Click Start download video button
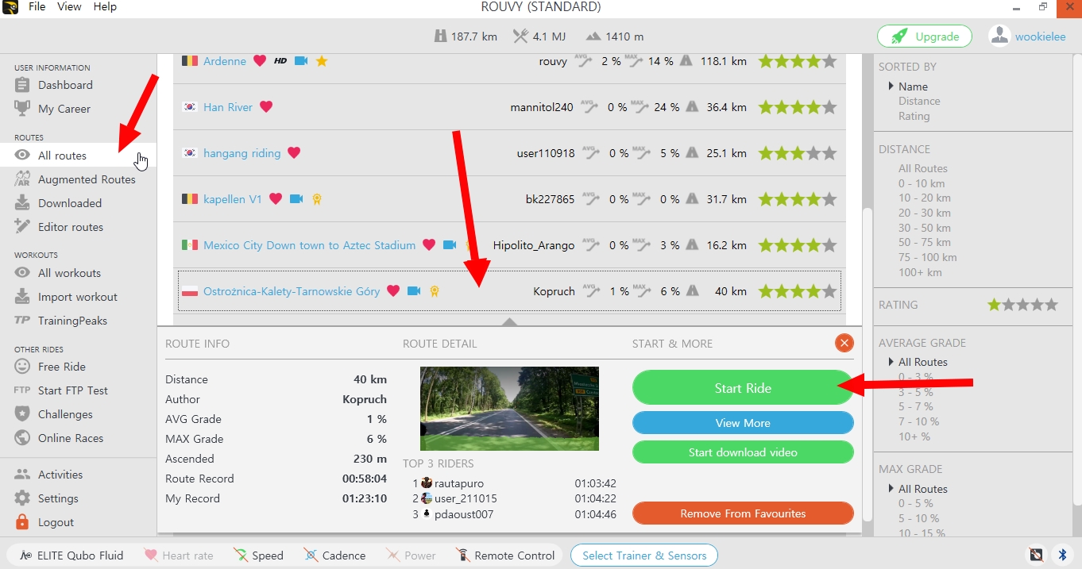 click(x=743, y=452)
